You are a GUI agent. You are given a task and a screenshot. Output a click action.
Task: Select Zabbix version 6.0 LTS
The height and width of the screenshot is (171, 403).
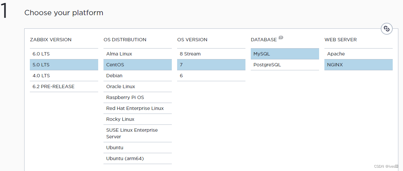click(x=64, y=54)
